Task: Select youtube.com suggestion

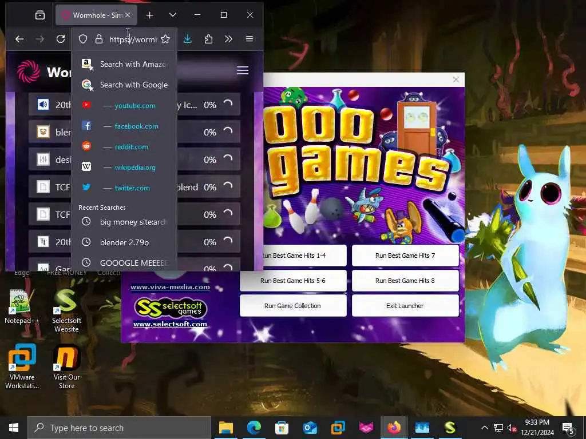Action: click(124, 106)
